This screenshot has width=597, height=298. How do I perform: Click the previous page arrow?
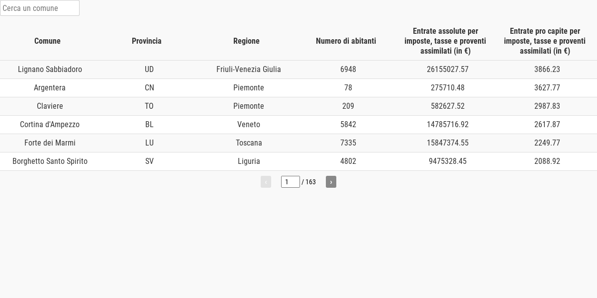point(266,182)
